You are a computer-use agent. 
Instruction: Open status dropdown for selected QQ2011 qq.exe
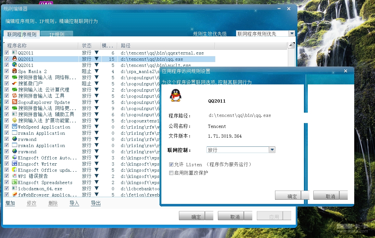tap(97, 58)
